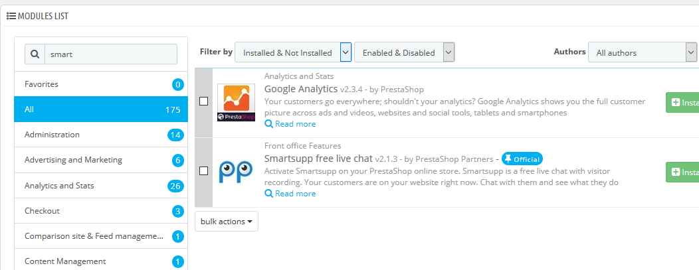Click the Google Analytics module logo
The width and height of the screenshot is (699, 270).
[237, 103]
